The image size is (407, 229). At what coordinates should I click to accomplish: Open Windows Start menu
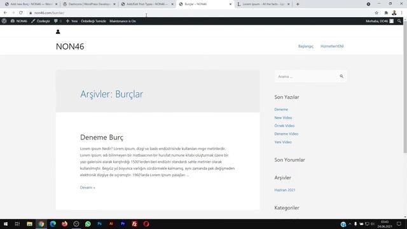6,224
